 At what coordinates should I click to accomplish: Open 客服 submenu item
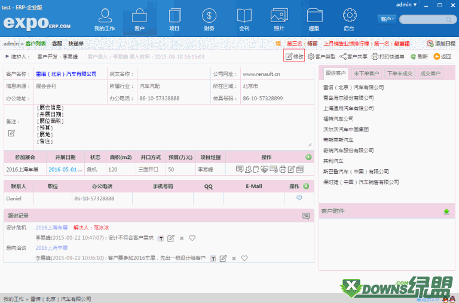57,44
